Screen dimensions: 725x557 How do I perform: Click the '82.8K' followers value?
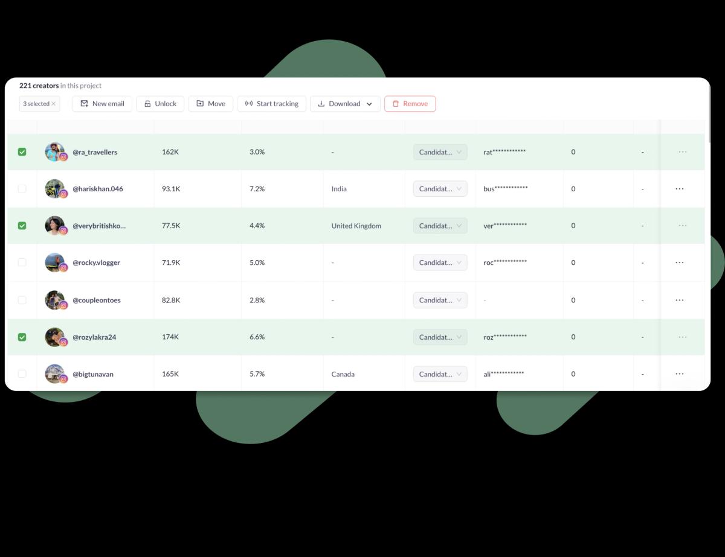click(171, 300)
